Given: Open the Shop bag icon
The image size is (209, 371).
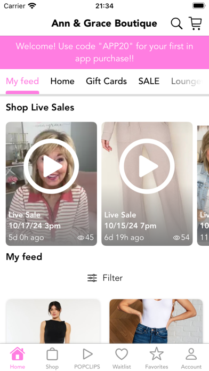Looking at the screenshot, I should tap(52, 354).
